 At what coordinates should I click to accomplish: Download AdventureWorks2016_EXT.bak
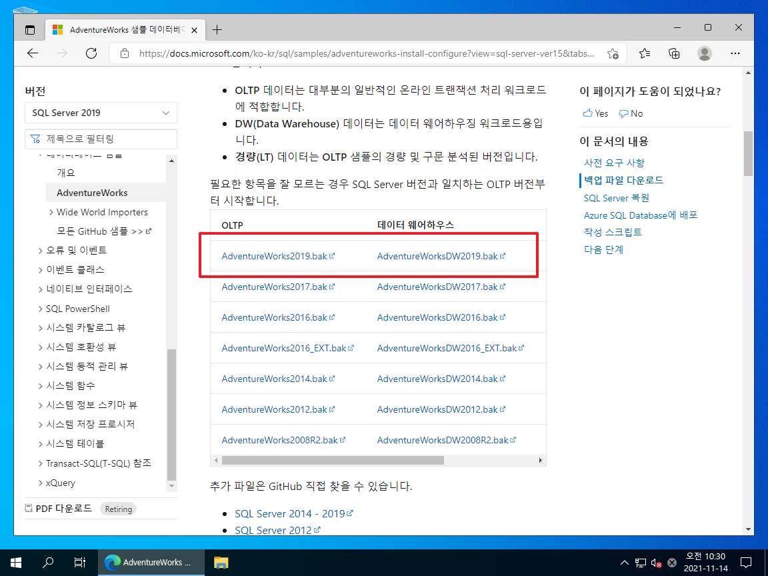pos(287,348)
